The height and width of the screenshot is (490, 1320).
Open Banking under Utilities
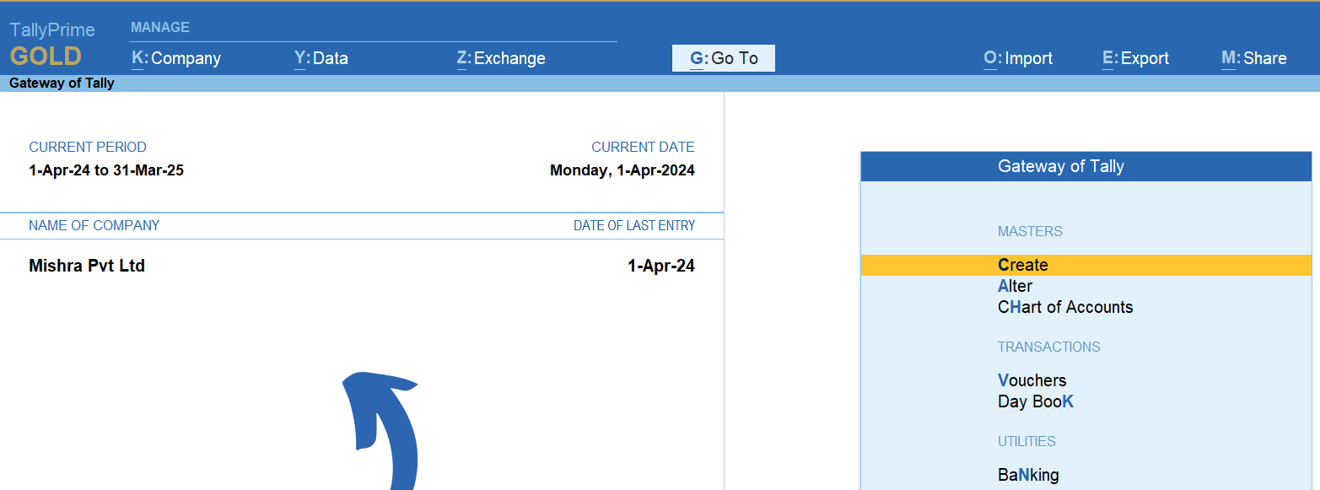coord(1028,475)
